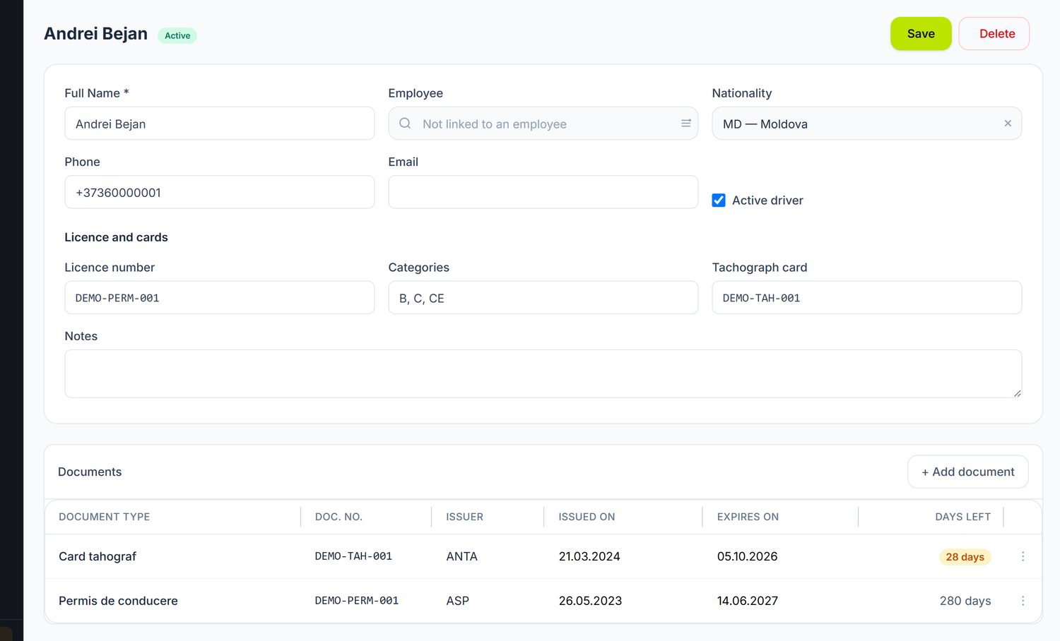
Task: Click the 28 days warning badge
Action: (x=965, y=557)
